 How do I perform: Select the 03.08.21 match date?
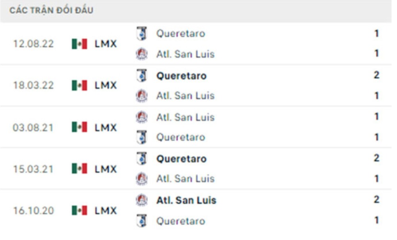tap(33, 128)
